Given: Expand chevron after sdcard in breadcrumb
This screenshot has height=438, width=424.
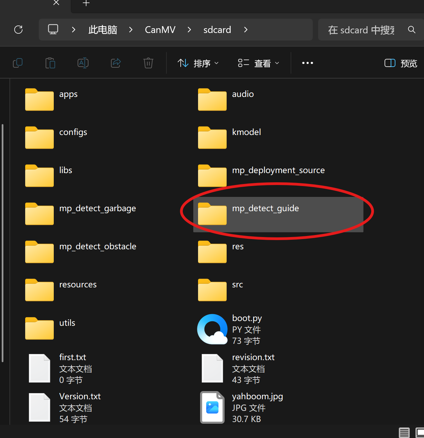Looking at the screenshot, I should coord(246,30).
